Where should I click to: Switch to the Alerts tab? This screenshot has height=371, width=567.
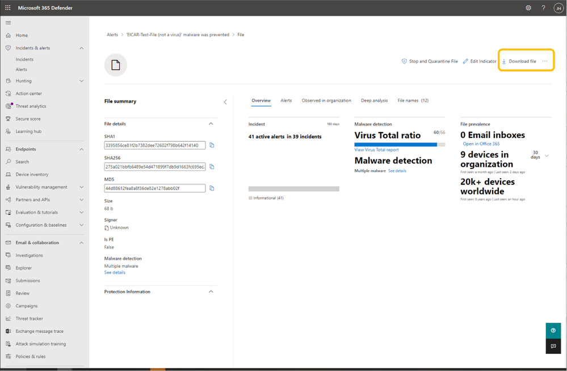286,101
